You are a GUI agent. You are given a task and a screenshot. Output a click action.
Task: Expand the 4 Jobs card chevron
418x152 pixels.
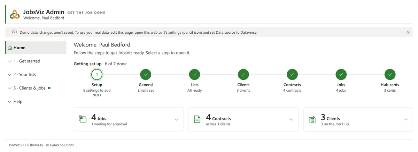176,119
